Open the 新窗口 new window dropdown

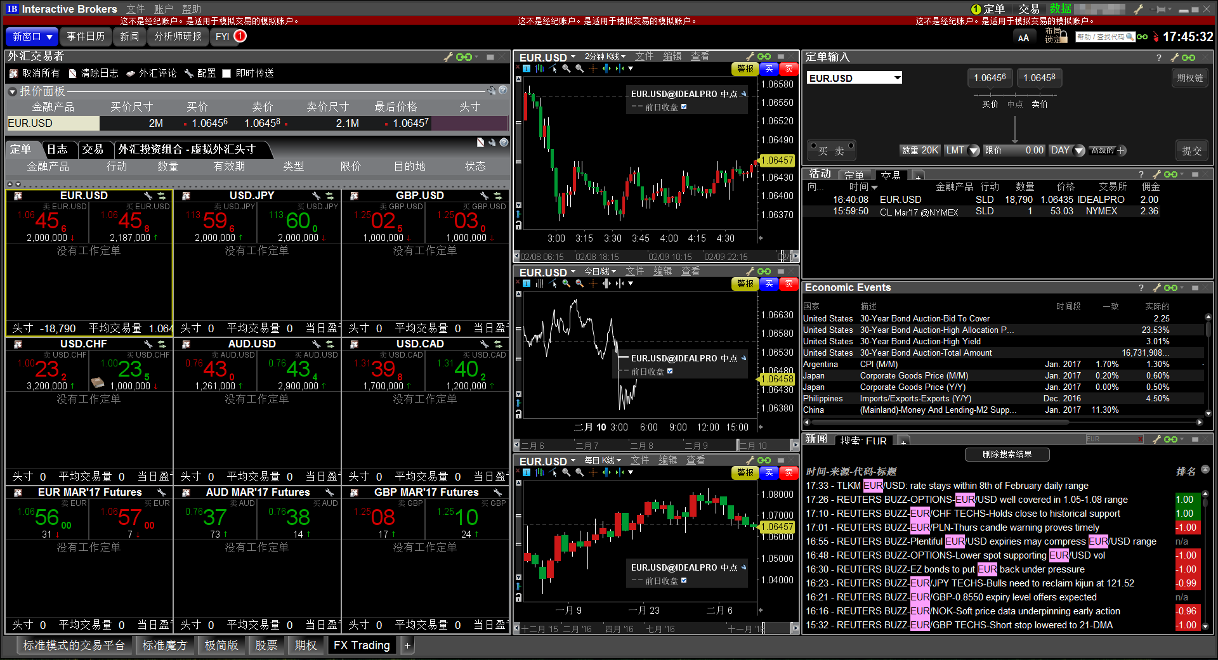32,37
